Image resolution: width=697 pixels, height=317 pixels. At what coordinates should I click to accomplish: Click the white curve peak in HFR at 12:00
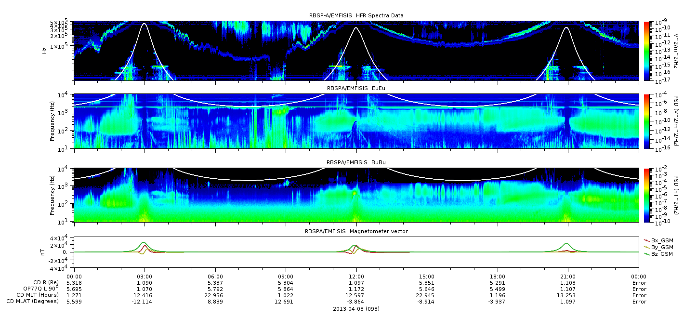point(356,28)
